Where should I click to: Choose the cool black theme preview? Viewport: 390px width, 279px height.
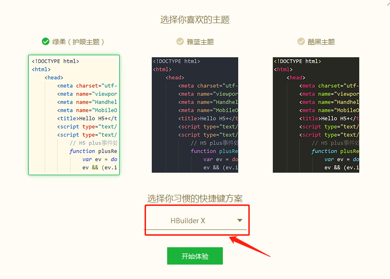click(x=316, y=115)
